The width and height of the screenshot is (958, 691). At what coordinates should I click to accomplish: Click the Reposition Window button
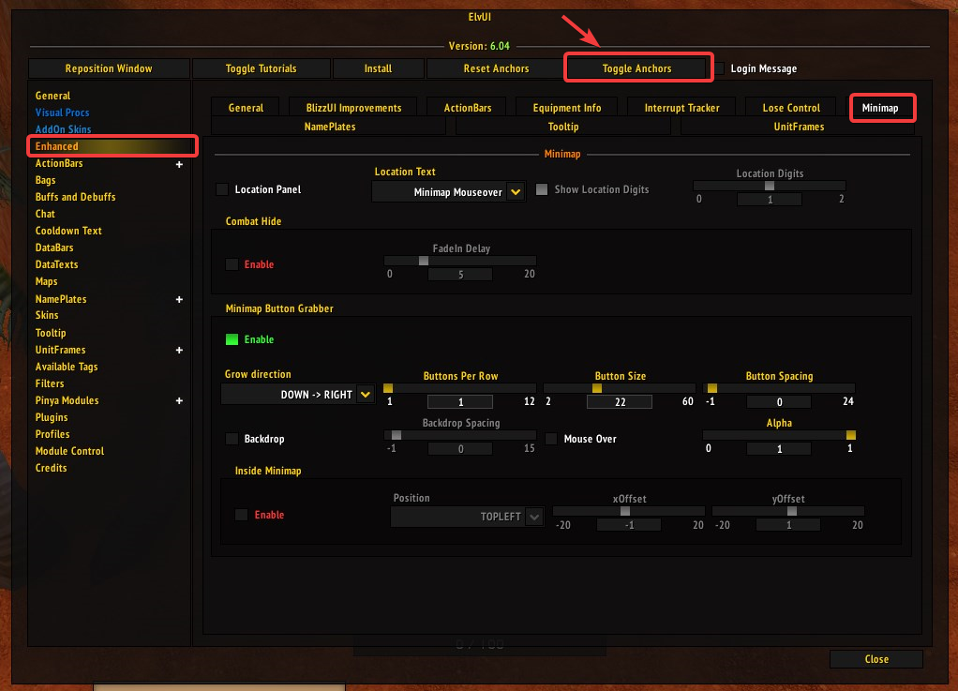(109, 68)
